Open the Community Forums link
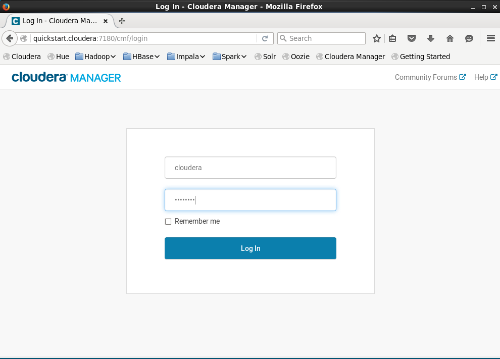The width and height of the screenshot is (500, 359). click(430, 77)
